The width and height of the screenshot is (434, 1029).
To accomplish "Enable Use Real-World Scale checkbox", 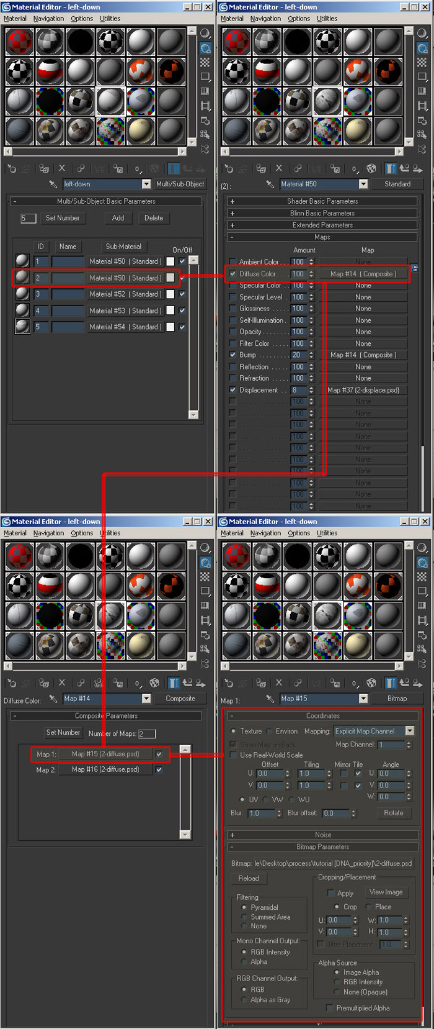I will (233, 755).
